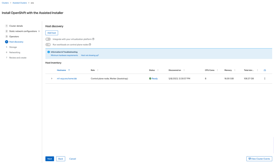The image size is (274, 163).
Task: Click Assisted Clusters breadcrumb link
Action: [x=20, y=3]
